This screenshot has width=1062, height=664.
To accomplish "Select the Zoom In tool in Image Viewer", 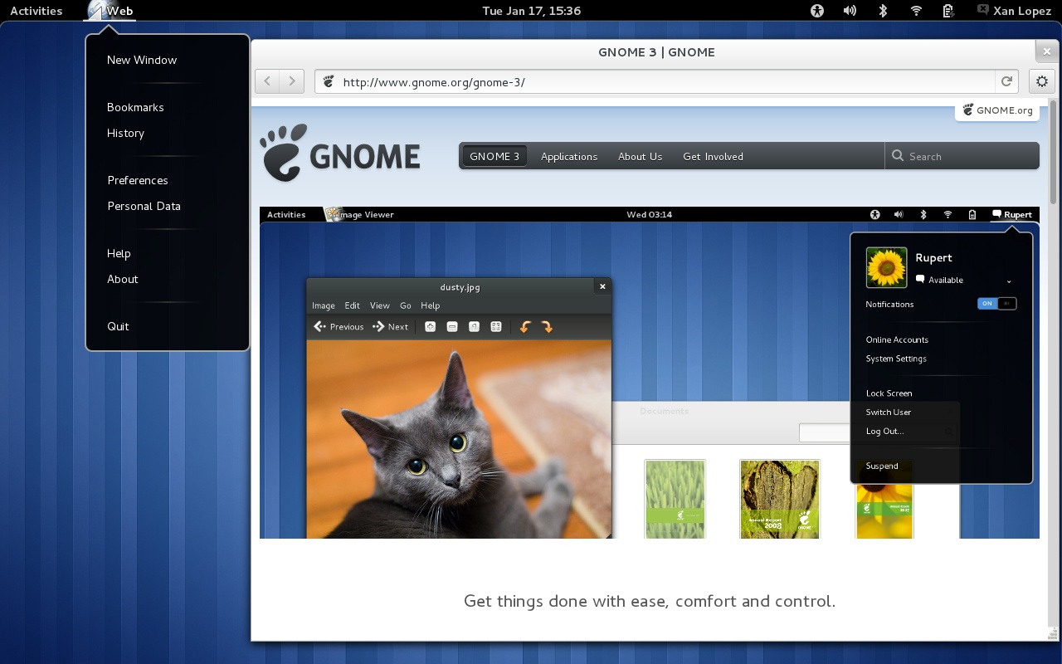I will click(x=430, y=326).
